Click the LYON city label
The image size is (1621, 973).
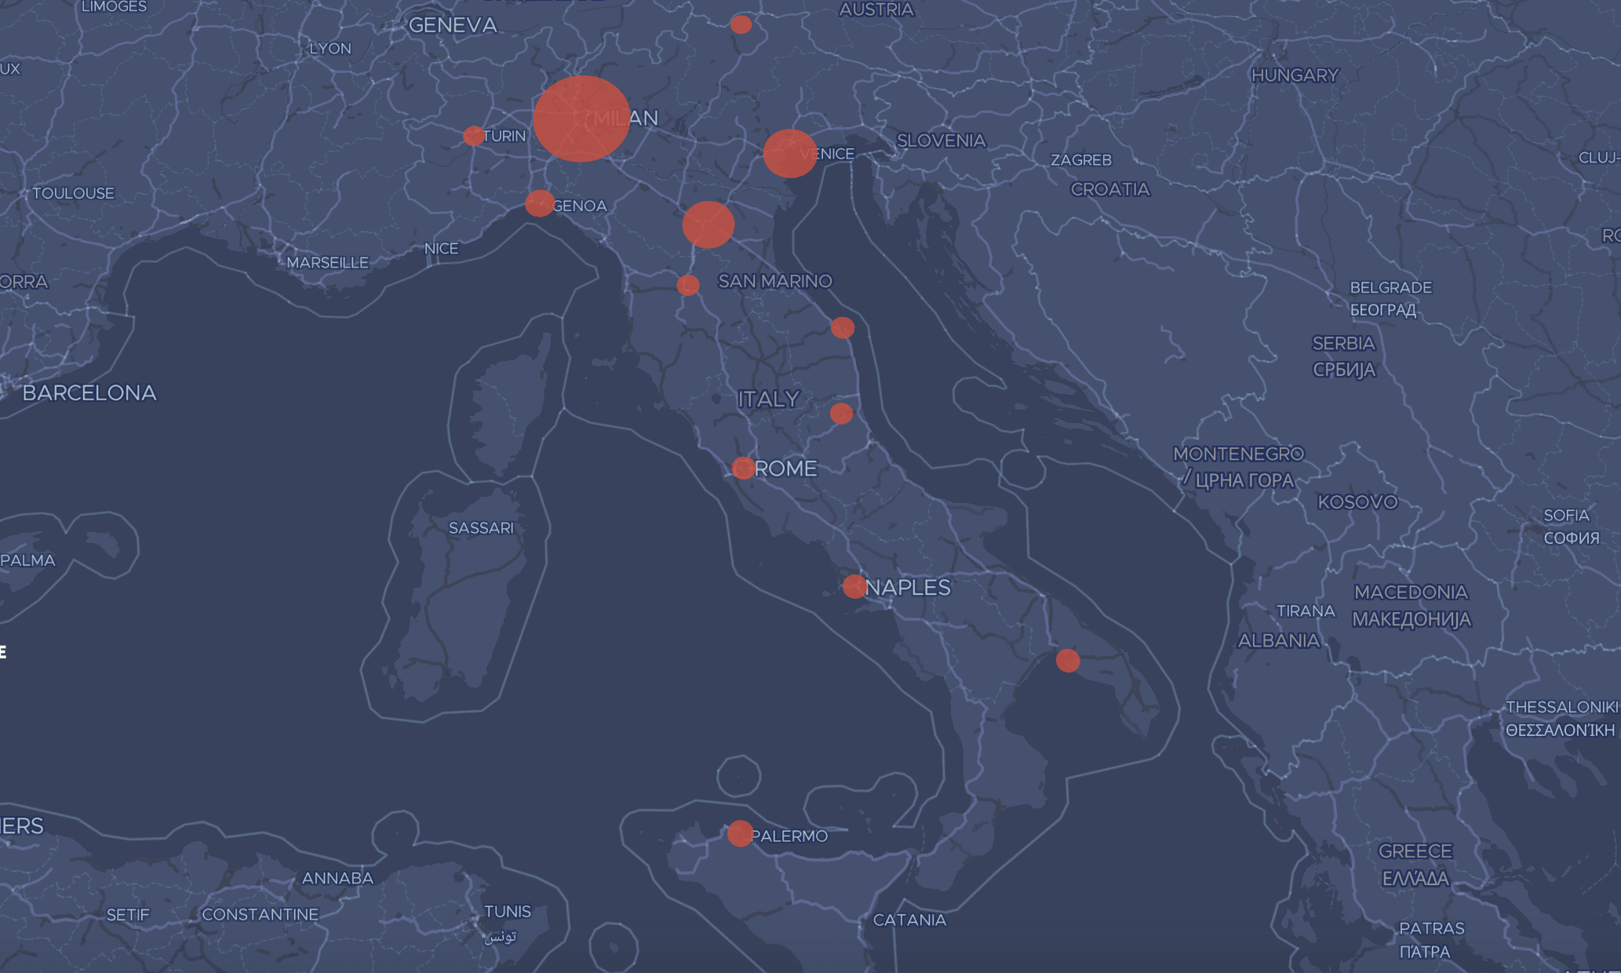(330, 49)
